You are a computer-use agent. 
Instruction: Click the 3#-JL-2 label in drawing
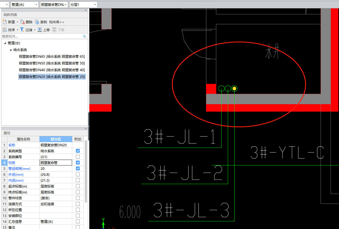pos(185,173)
